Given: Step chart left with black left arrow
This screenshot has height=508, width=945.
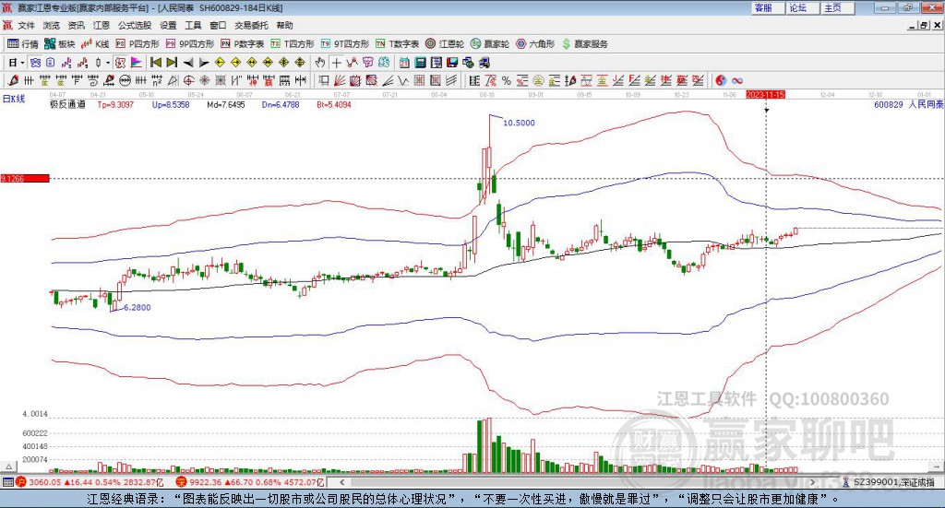Looking at the screenshot, I should click(x=188, y=63).
